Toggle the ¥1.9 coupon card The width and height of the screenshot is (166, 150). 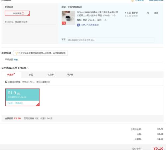pyautogui.click(x=22, y=97)
